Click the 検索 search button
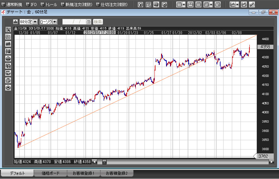 [x=98, y=22]
